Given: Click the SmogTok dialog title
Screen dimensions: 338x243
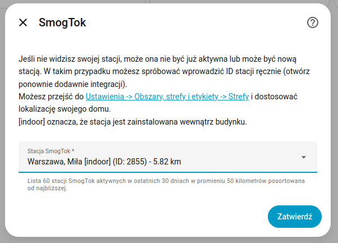Looking at the screenshot, I should tap(62, 22).
